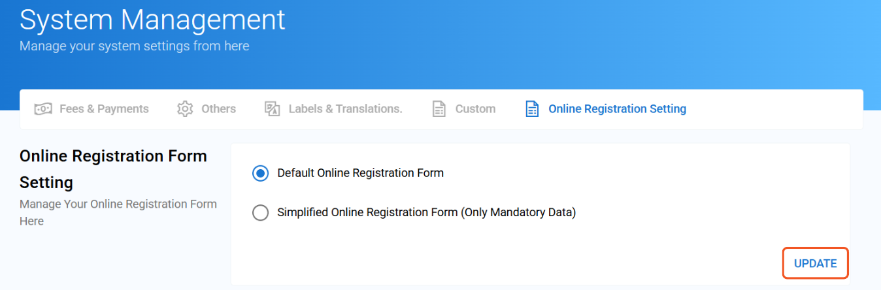This screenshot has height=290, width=881.
Task: Click the UPDATE button
Action: point(815,263)
